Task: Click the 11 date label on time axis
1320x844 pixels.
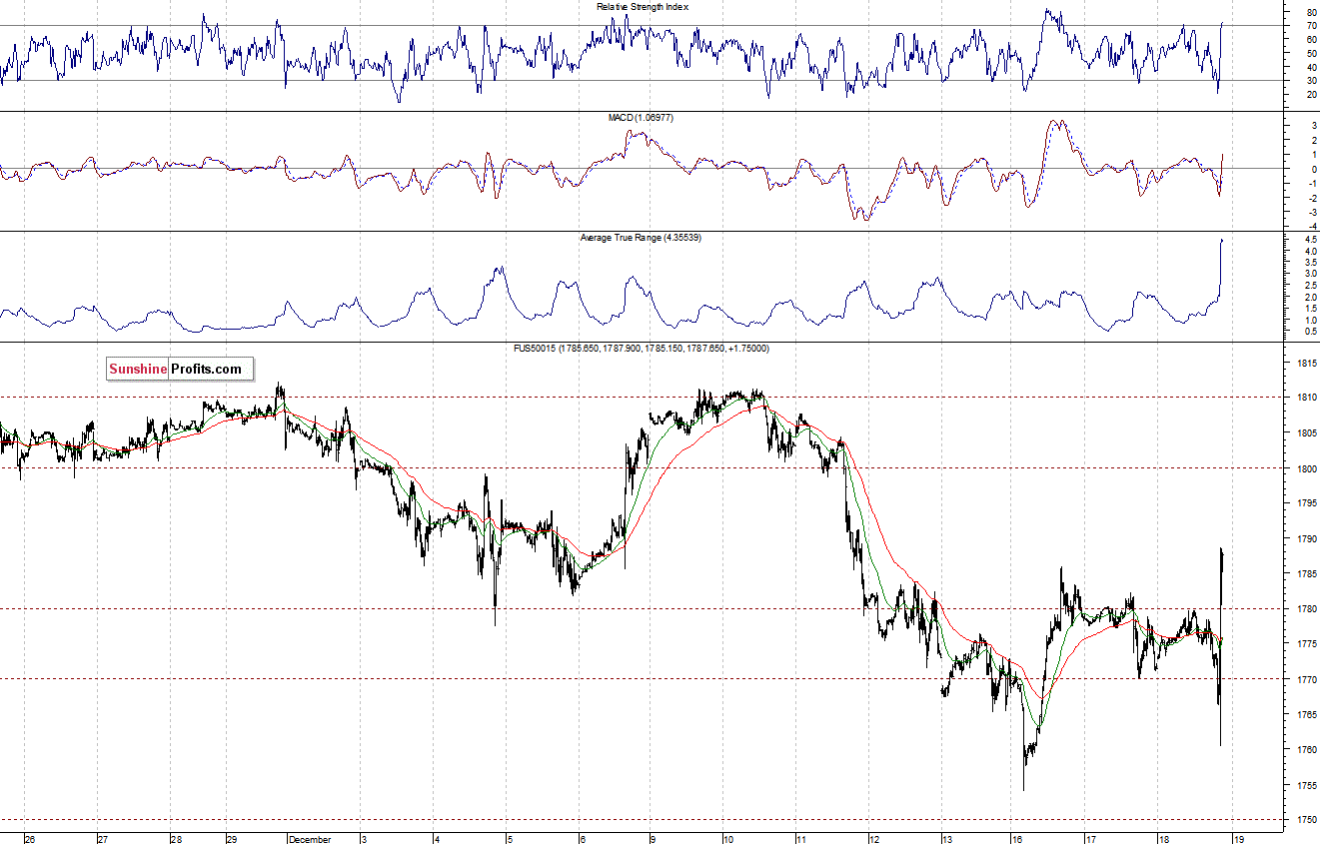Action: pyautogui.click(x=801, y=839)
